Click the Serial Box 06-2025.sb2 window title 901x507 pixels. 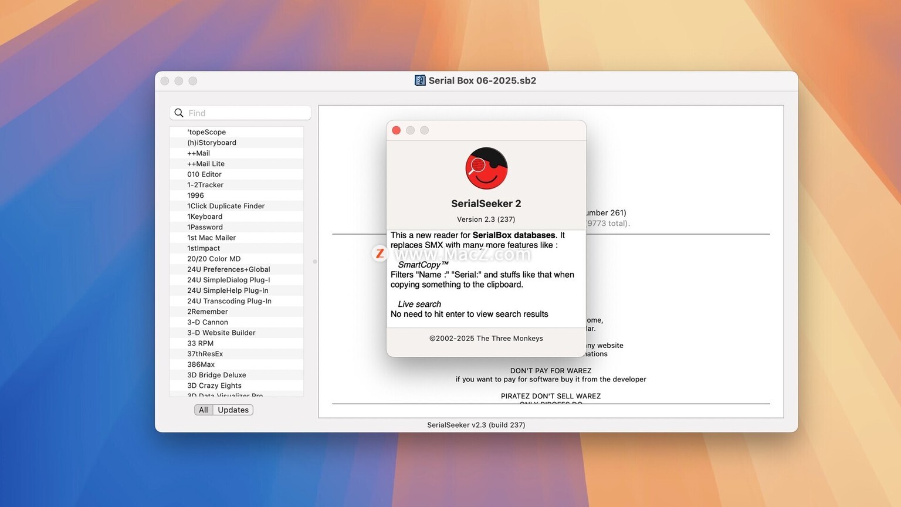(x=482, y=80)
